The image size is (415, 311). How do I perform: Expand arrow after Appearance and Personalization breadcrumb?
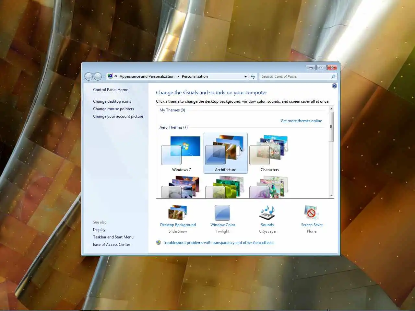point(178,76)
